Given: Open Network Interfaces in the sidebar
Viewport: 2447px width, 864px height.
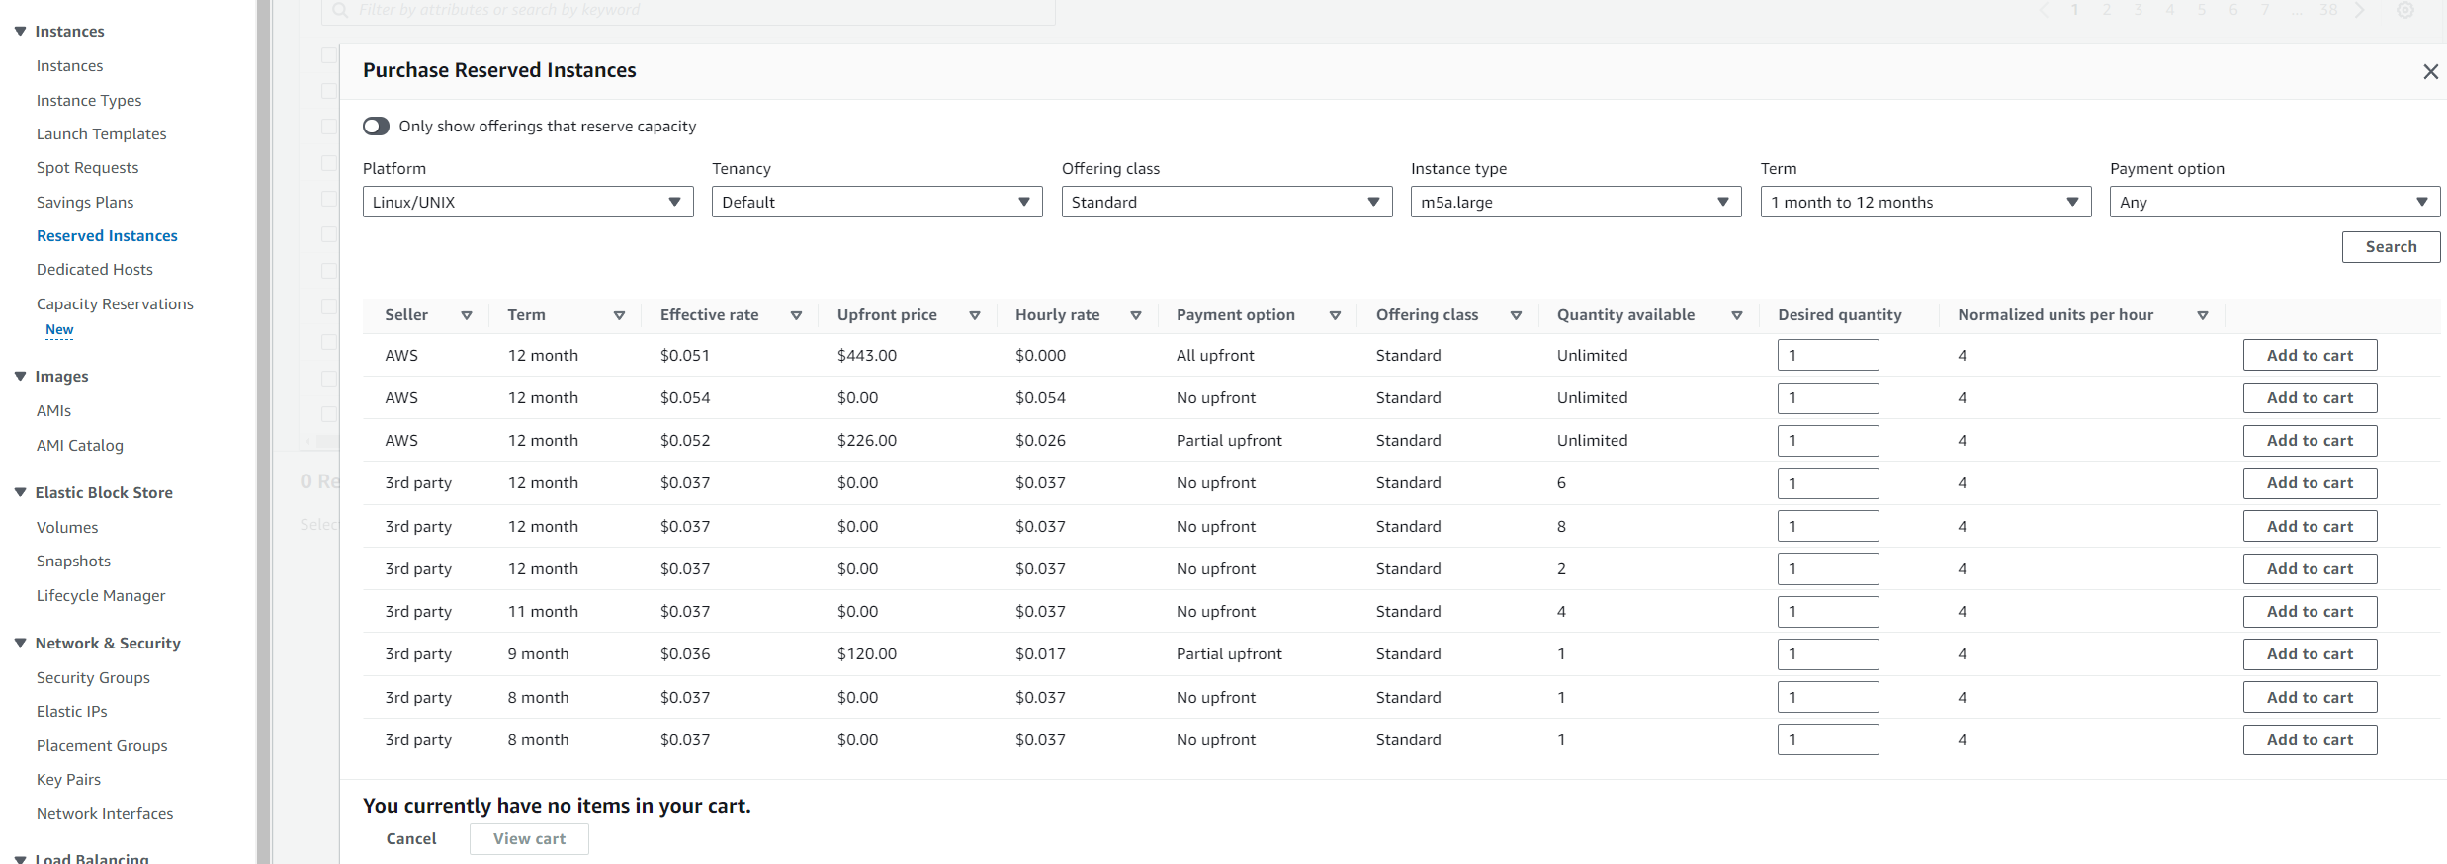Looking at the screenshot, I should 105,813.
